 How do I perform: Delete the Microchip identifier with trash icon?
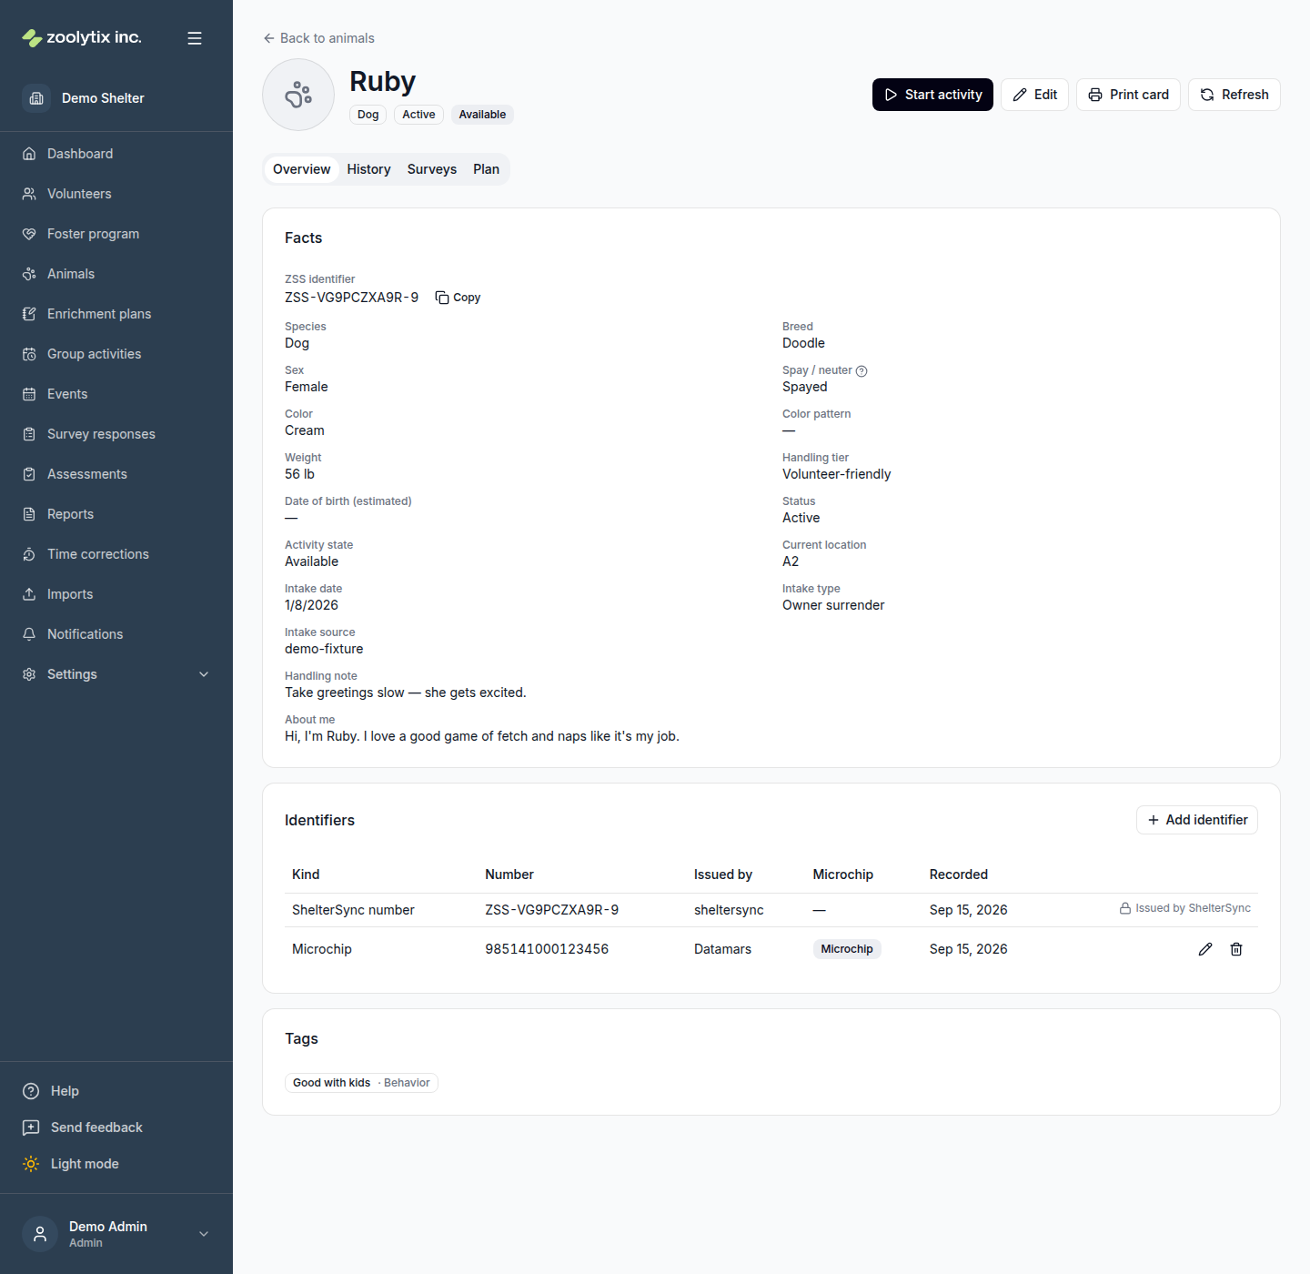point(1236,949)
